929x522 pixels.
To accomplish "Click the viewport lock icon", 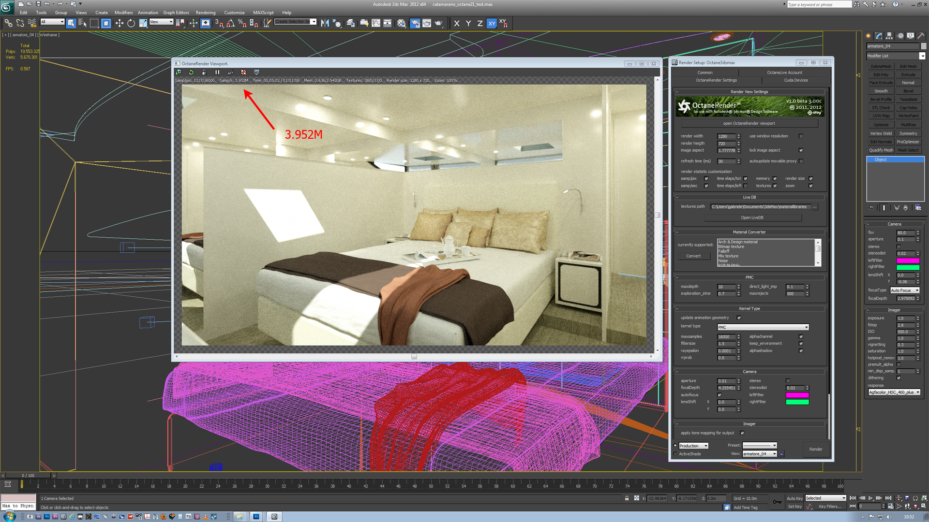I will click(x=204, y=72).
